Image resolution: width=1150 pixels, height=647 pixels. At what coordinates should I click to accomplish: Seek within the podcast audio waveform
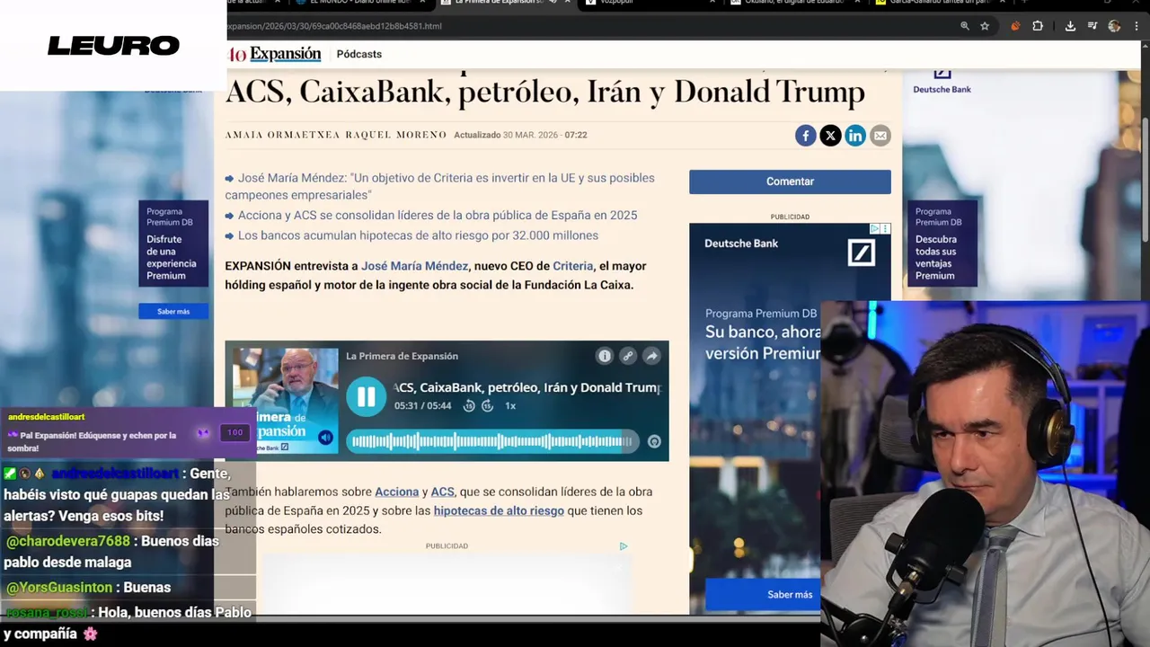point(491,441)
